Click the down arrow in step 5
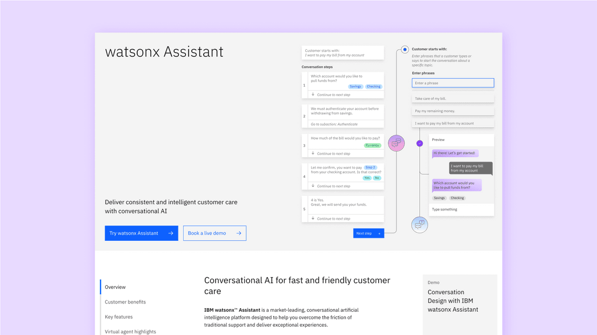 coord(313,219)
